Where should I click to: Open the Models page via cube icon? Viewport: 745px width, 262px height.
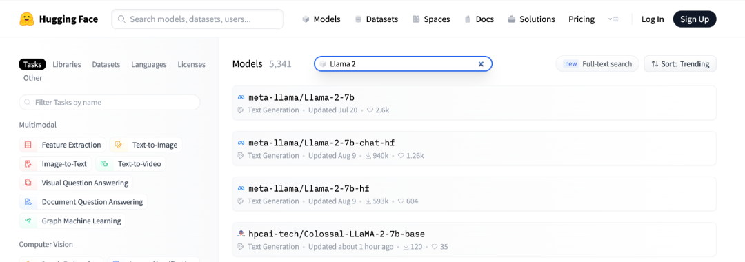(306, 19)
